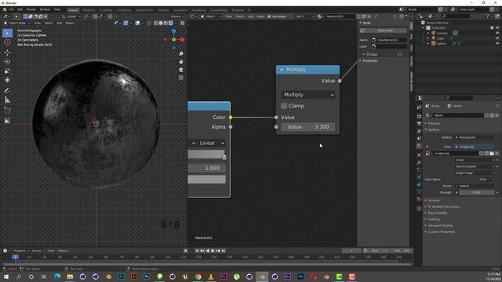The image size is (502, 282).
Task: Click current frame marker in timeline
Action: pos(15,257)
